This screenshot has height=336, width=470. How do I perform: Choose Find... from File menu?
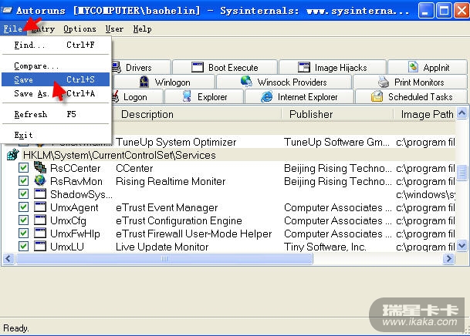(56, 45)
